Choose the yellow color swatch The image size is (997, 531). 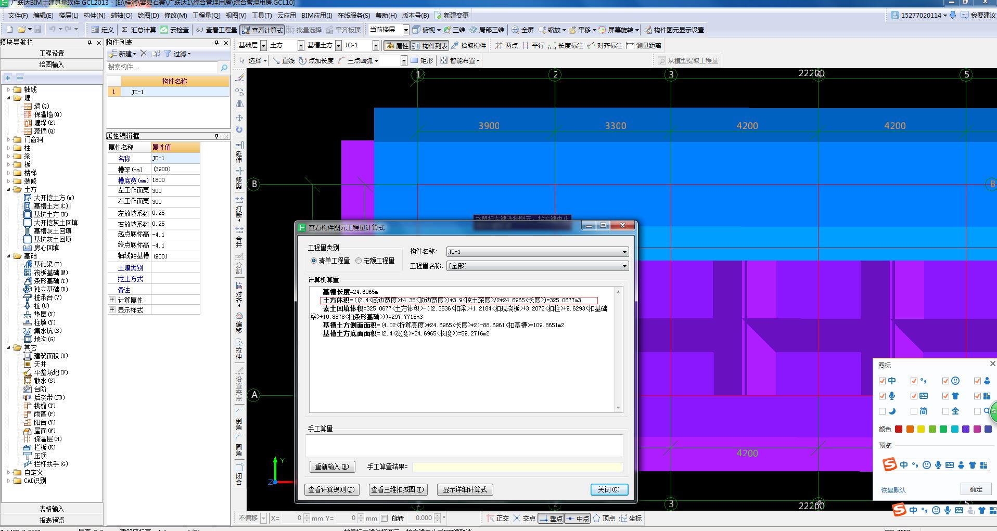921,429
